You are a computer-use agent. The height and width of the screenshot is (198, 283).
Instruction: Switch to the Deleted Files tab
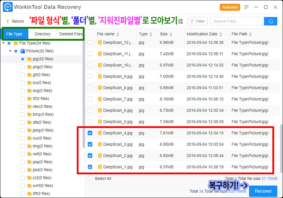click(70, 34)
